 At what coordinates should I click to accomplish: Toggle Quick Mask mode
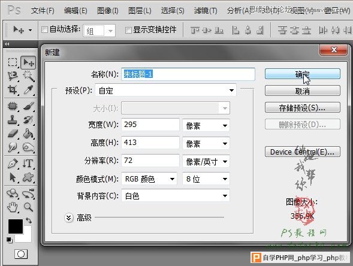21,254
